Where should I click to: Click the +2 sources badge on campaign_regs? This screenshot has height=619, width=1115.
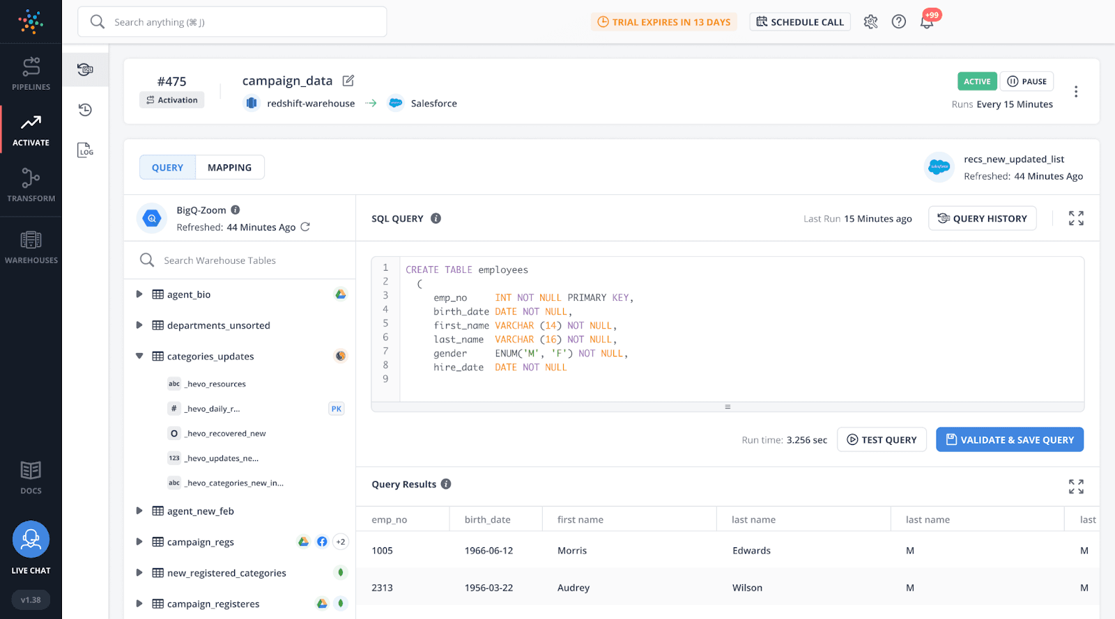click(341, 542)
